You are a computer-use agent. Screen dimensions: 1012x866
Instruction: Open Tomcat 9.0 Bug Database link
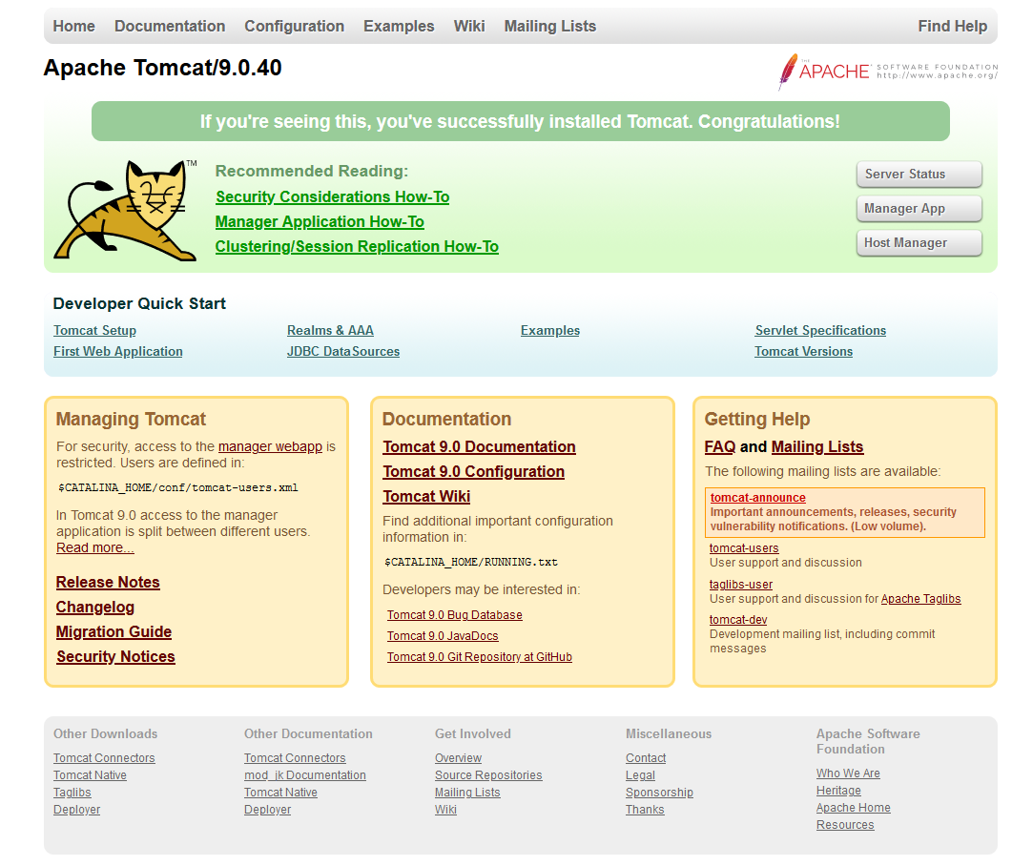[x=455, y=615]
